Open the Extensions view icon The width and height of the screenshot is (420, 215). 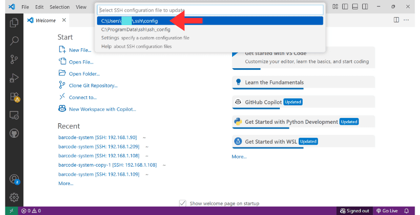14,96
